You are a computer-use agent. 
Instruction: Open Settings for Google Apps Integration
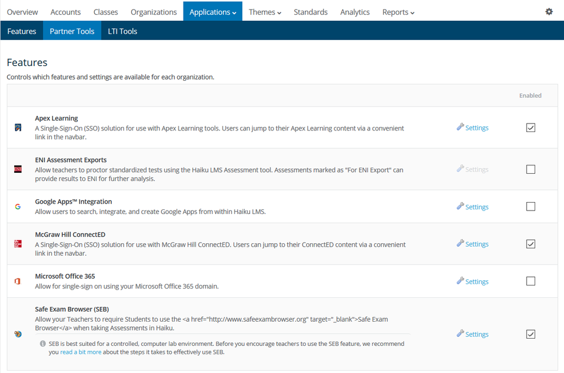pos(476,207)
